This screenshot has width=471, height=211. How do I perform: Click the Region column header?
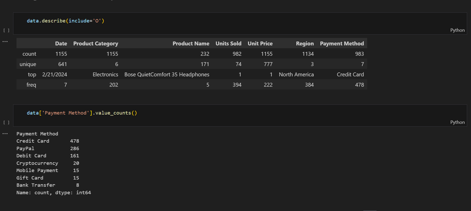pyautogui.click(x=305, y=44)
